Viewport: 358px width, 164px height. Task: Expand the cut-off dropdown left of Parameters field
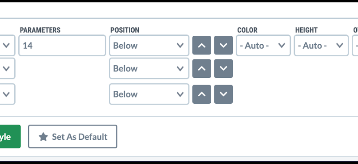[x=7, y=46]
